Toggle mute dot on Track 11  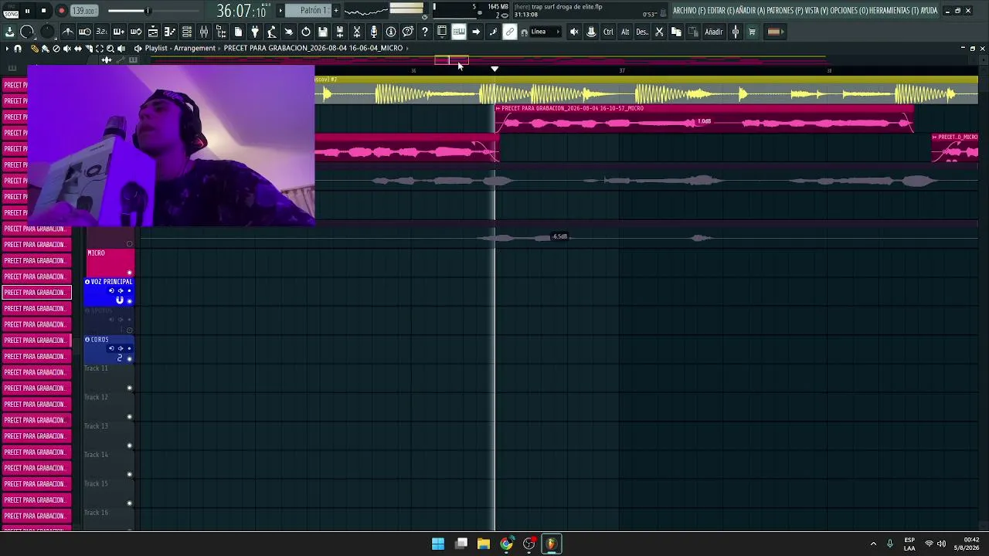click(129, 388)
